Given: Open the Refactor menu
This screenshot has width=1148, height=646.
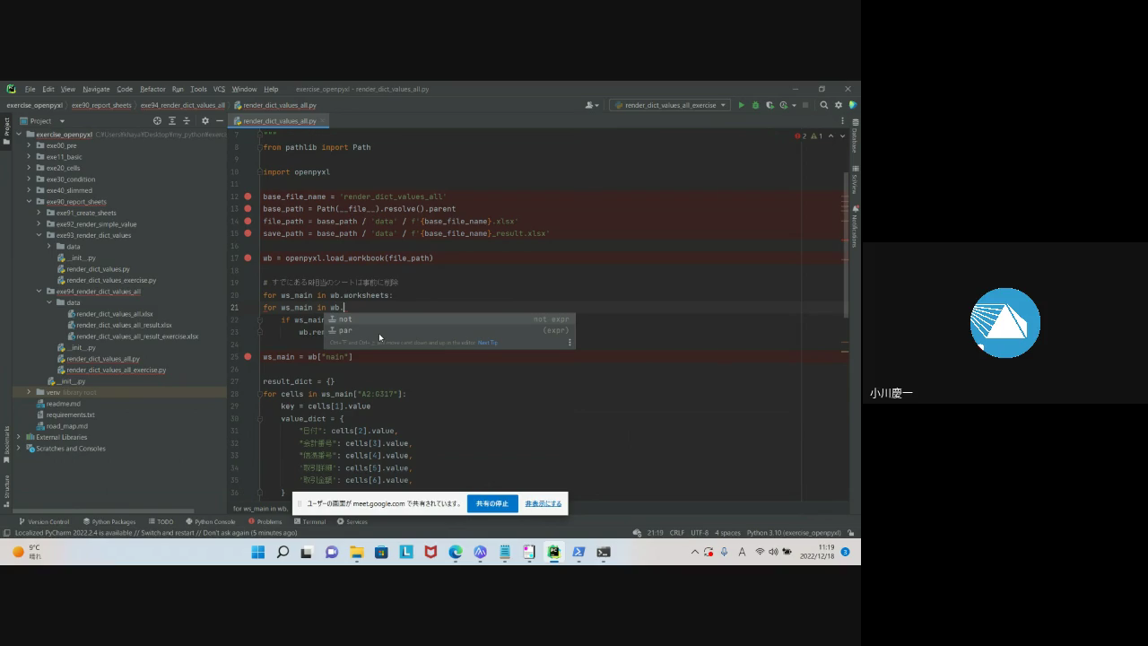Looking at the screenshot, I should (x=152, y=89).
